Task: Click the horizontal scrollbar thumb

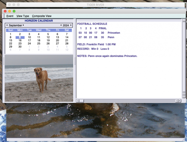Action: (x=81, y=101)
